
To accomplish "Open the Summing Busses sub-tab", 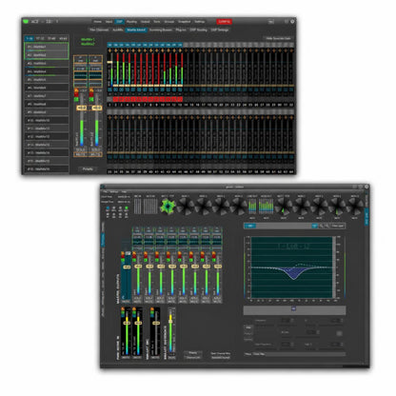I will [161, 30].
